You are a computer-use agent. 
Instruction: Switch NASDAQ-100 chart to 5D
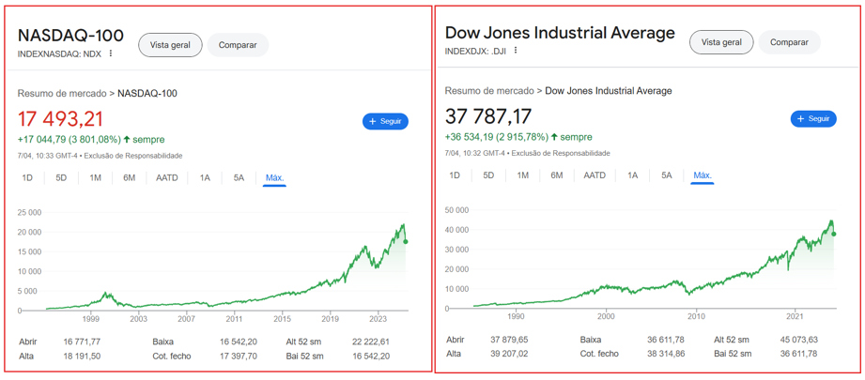pyautogui.click(x=61, y=178)
